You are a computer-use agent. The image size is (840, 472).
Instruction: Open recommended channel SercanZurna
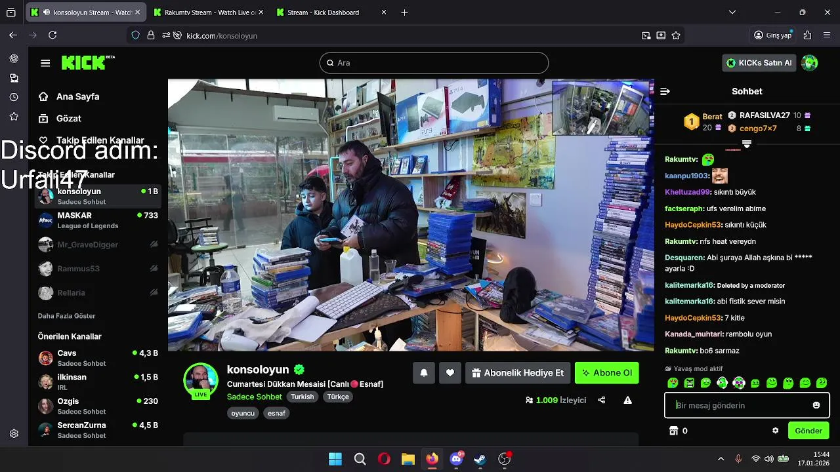pyautogui.click(x=98, y=430)
